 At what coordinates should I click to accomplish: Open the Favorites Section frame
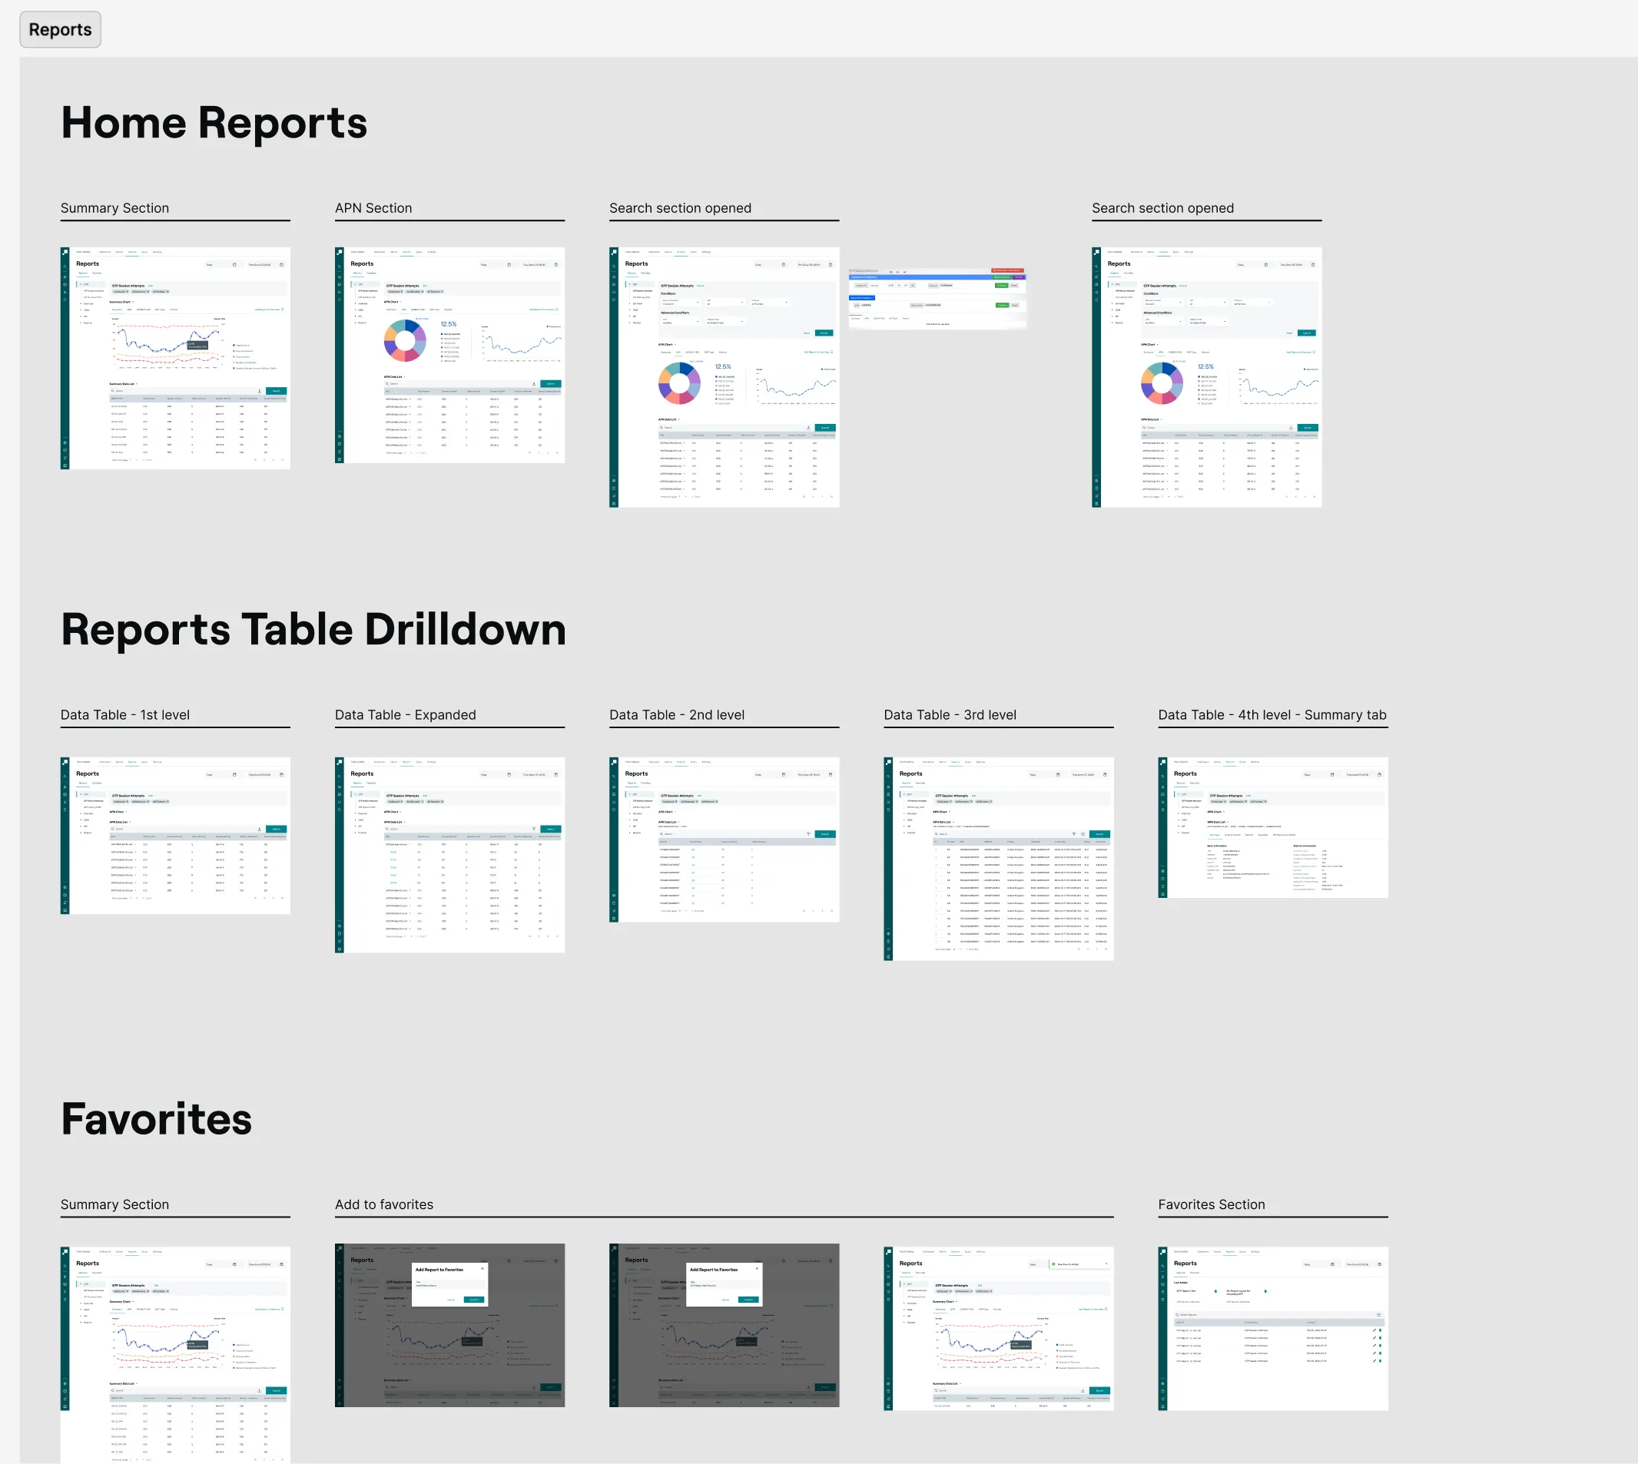[x=1273, y=1328]
